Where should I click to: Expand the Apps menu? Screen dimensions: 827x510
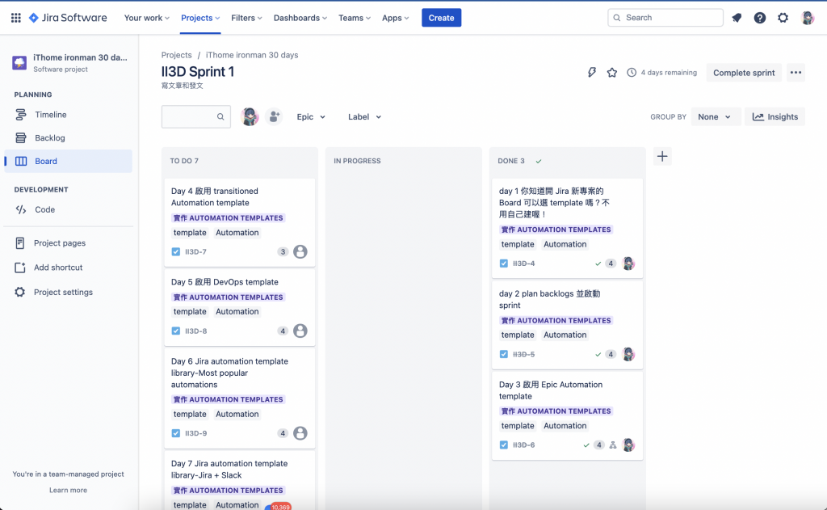(396, 18)
